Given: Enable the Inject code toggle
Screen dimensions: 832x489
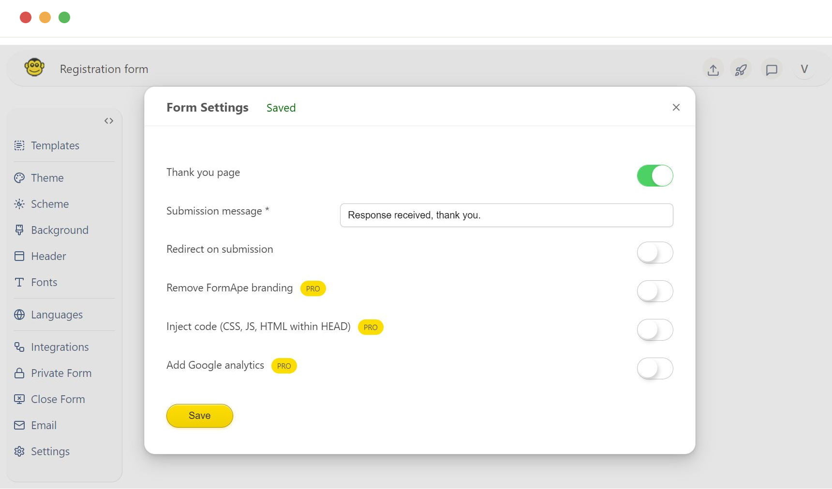Looking at the screenshot, I should 655,330.
